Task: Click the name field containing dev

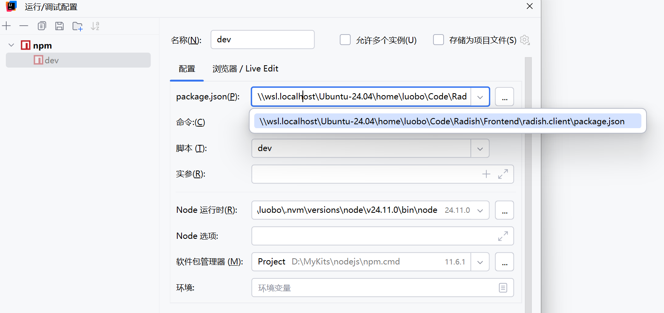Action: pos(262,40)
